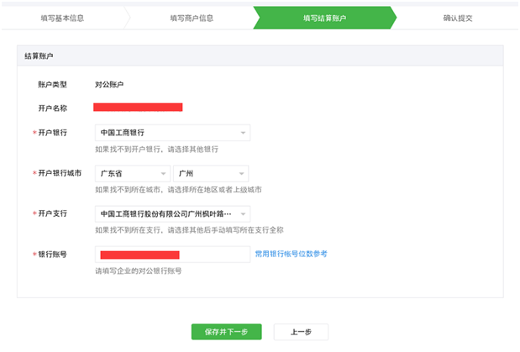Go to the 填写基本信息 step
This screenshot has height=352, width=520.
[62, 18]
